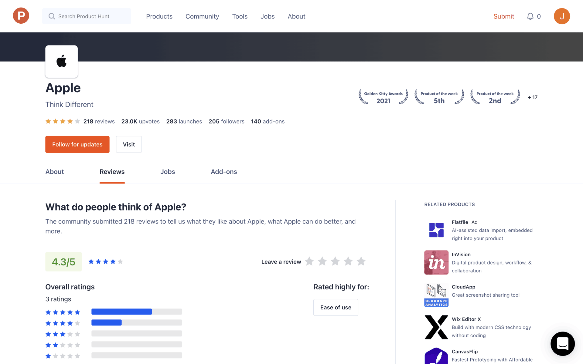Image resolution: width=583 pixels, height=364 pixels.
Task: Open the CanvasFlip product icon
Action: [436, 356]
